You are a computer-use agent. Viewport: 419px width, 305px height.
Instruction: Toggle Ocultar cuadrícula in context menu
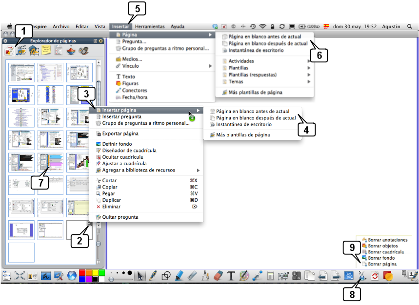pos(122,157)
